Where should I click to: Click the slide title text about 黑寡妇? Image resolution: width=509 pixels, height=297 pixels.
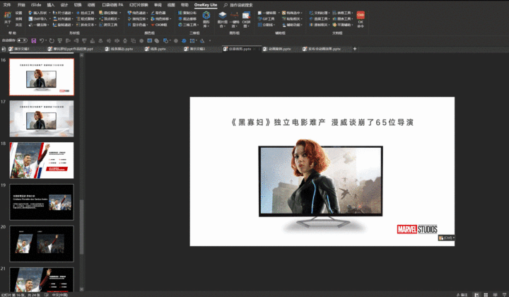pos(322,122)
